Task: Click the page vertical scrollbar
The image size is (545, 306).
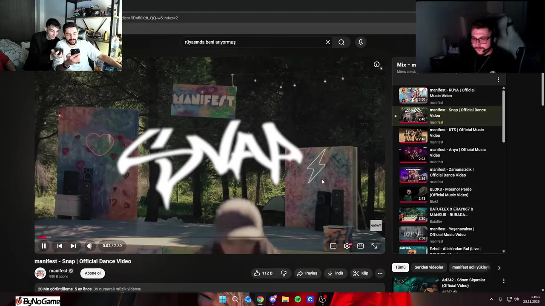Action: (543, 89)
